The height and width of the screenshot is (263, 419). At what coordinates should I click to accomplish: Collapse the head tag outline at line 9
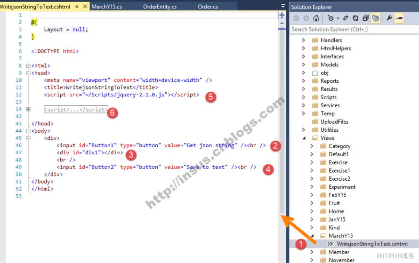click(x=28, y=73)
